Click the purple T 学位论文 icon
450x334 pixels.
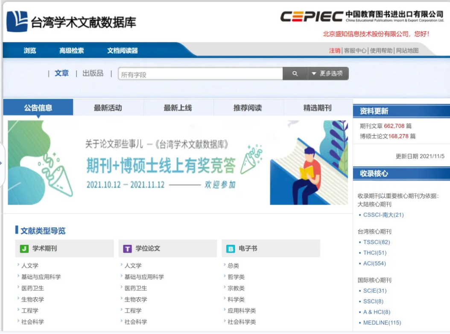127,249
